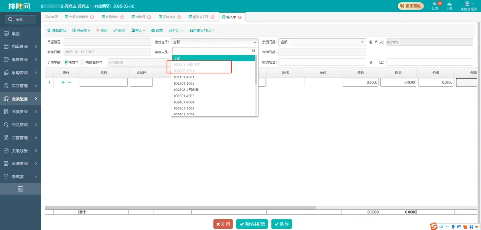The height and width of the screenshot is (230, 481).
Task: Choose 000202-2号仓库 from the warehouse list
Action: (x=186, y=89)
